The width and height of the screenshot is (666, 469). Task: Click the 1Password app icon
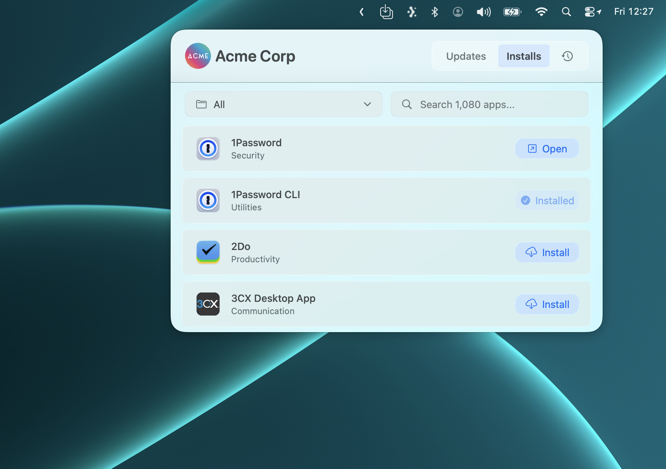click(208, 148)
